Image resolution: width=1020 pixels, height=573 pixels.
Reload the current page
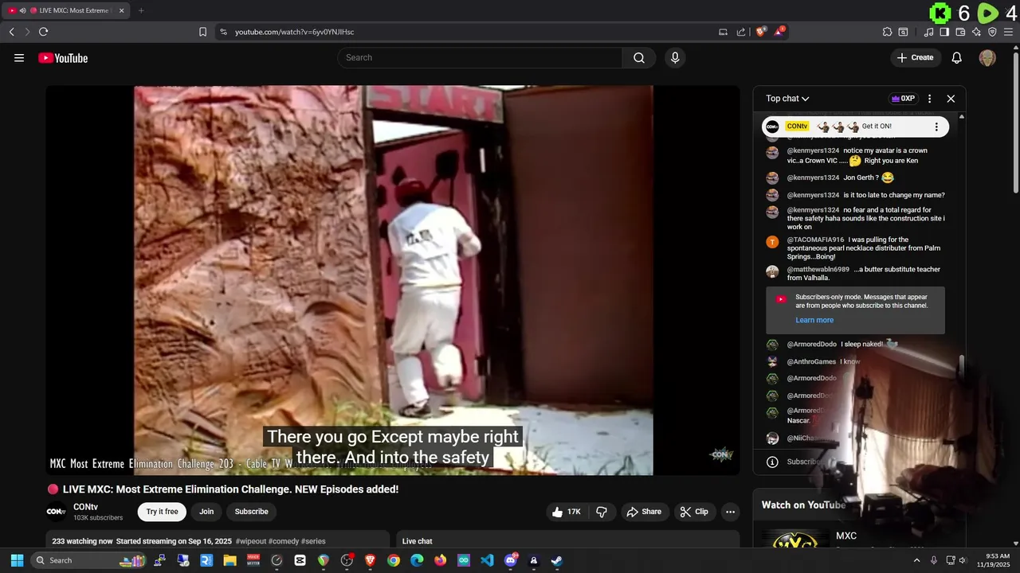click(43, 32)
